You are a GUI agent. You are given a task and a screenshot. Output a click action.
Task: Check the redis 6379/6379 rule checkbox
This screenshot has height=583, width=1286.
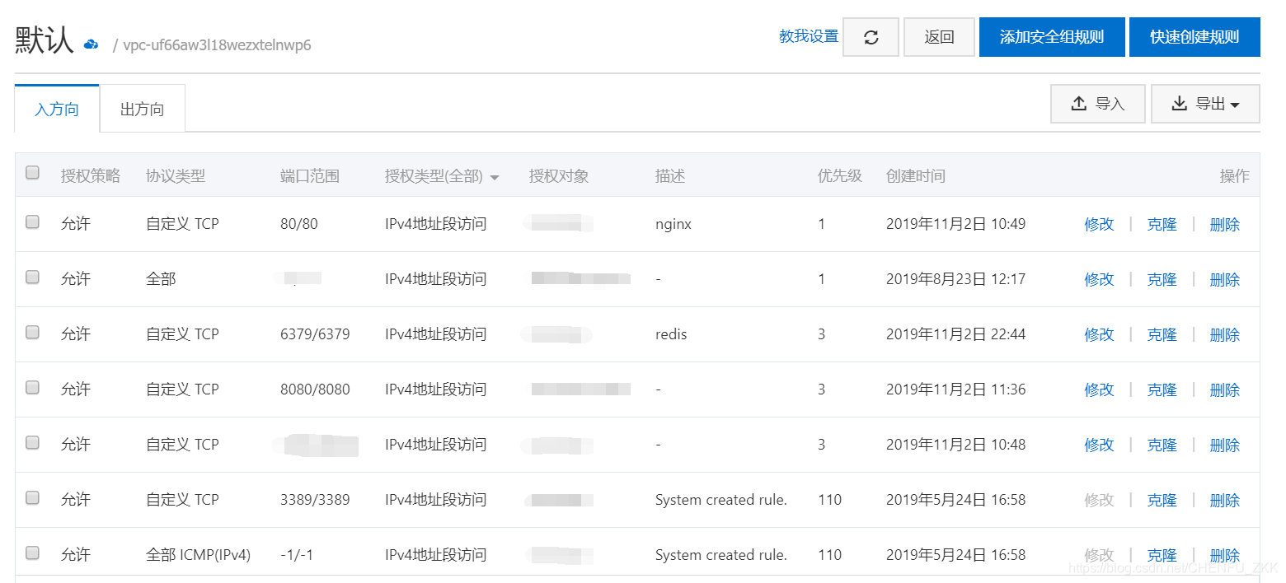pos(32,332)
